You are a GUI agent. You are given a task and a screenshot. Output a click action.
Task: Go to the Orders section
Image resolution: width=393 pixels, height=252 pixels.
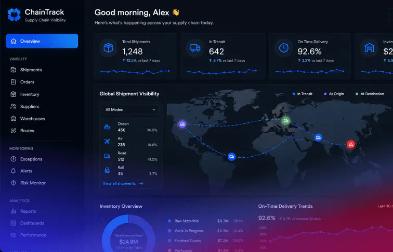[x=27, y=82]
